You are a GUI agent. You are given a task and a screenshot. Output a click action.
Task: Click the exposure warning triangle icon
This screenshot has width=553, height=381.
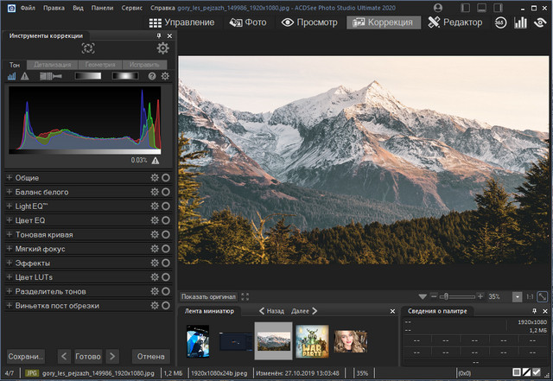pos(24,77)
